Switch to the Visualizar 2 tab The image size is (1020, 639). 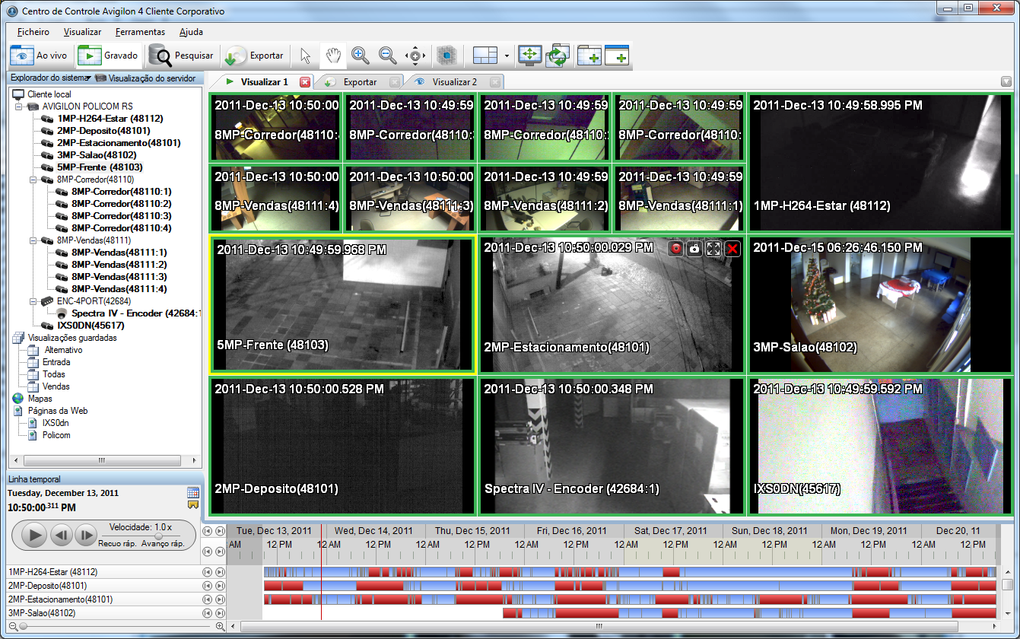click(x=454, y=82)
